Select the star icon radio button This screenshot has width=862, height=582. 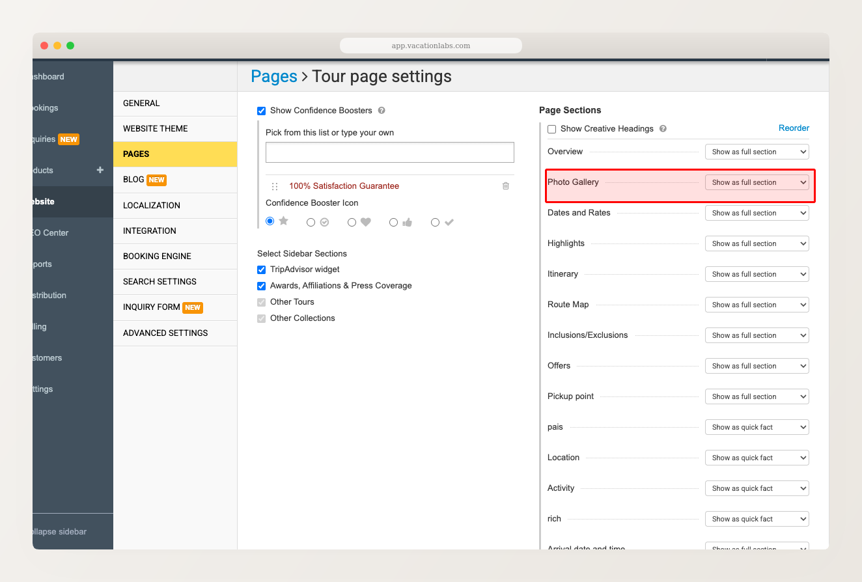(270, 221)
